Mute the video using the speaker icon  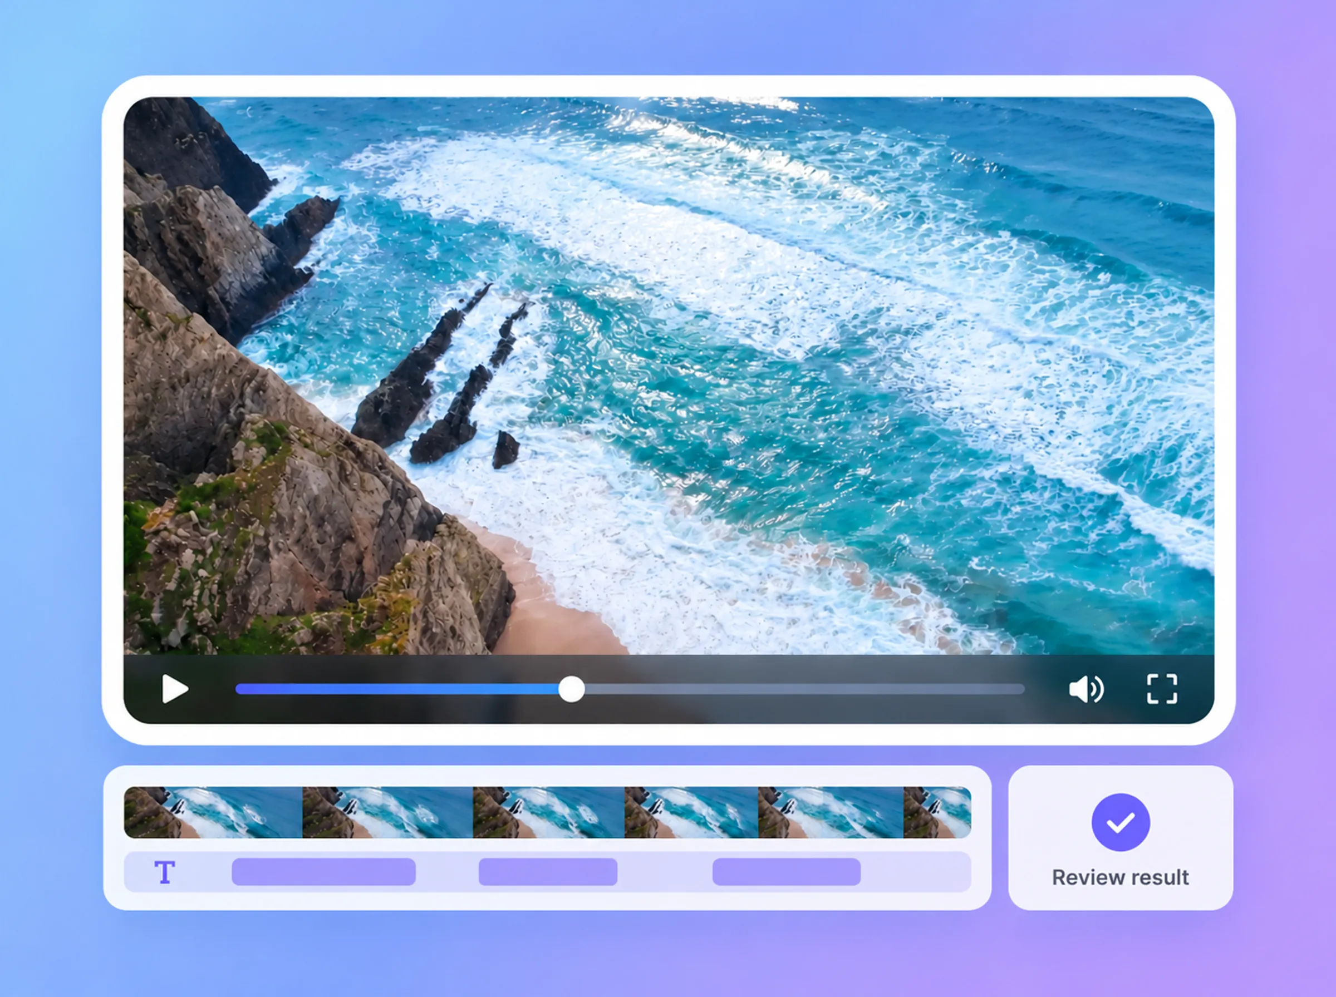click(x=1086, y=689)
